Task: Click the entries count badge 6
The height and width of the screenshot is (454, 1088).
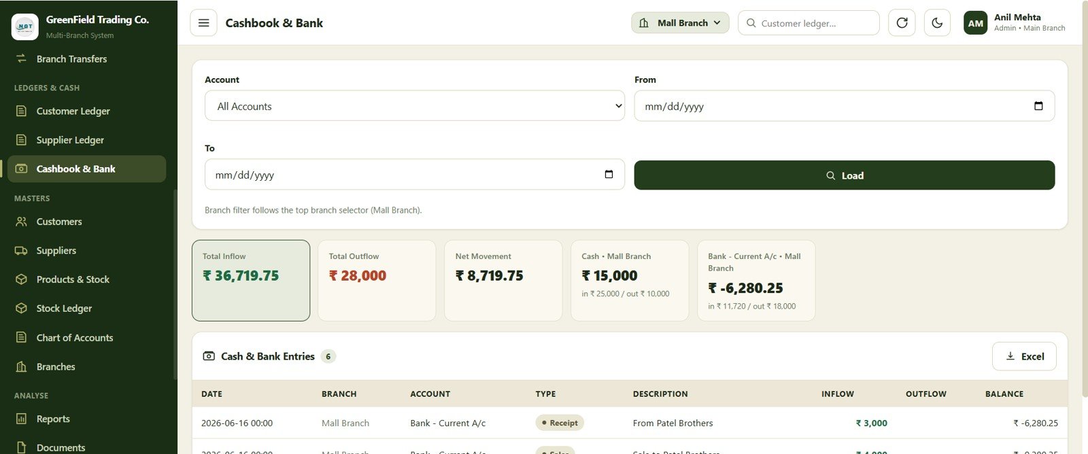Action: click(328, 356)
